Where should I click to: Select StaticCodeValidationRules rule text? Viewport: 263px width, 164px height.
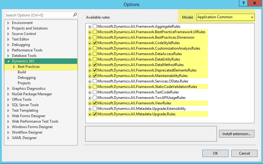tap(147, 87)
